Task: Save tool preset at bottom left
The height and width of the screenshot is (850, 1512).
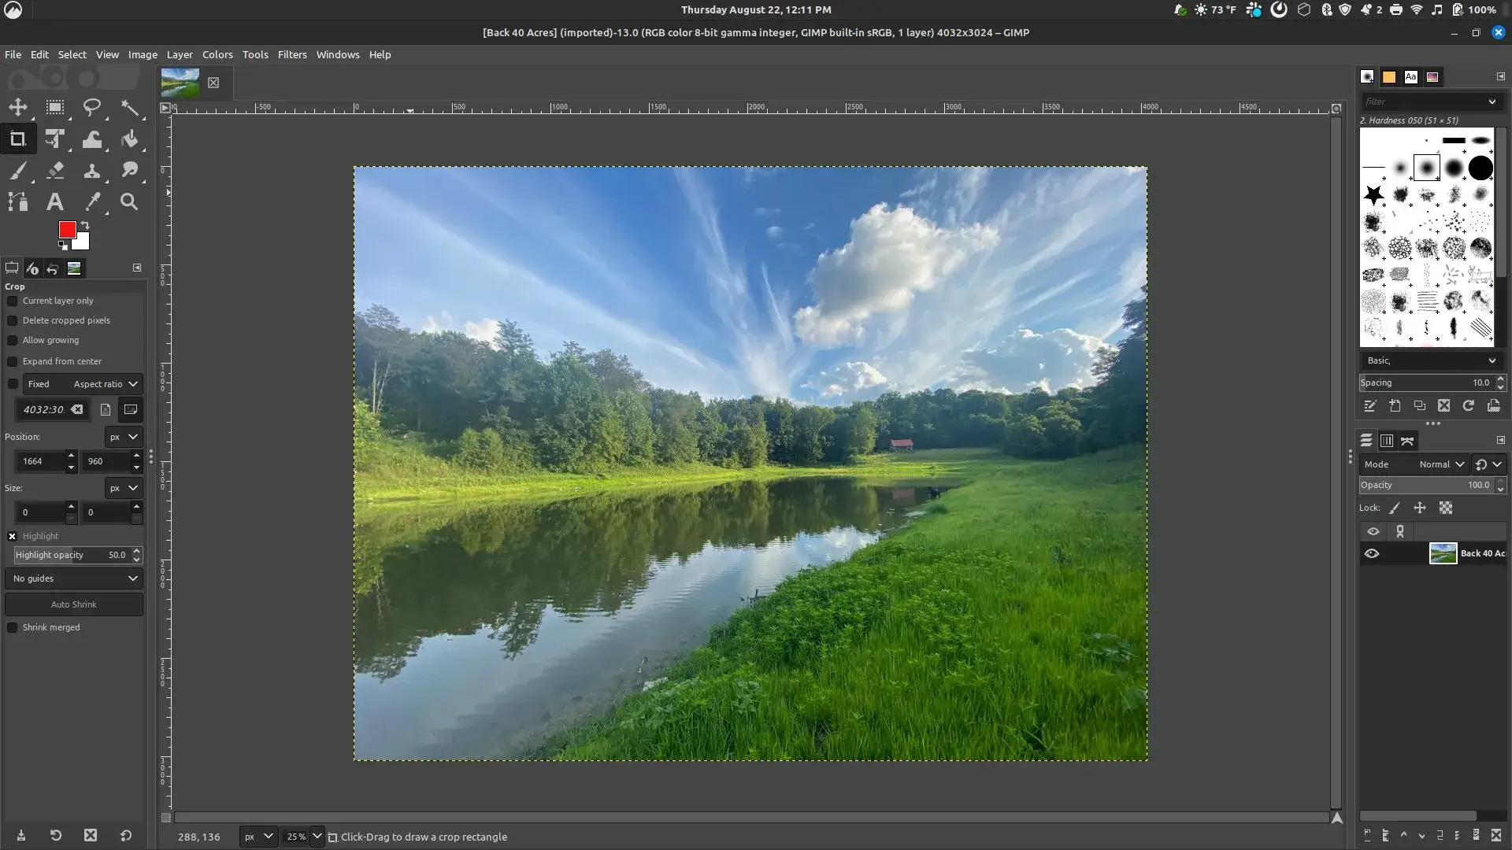Action: (x=21, y=836)
